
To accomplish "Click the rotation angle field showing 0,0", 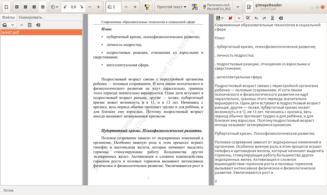I will click(x=73, y=7).
